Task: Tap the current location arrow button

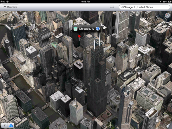Action: (x=4, y=125)
